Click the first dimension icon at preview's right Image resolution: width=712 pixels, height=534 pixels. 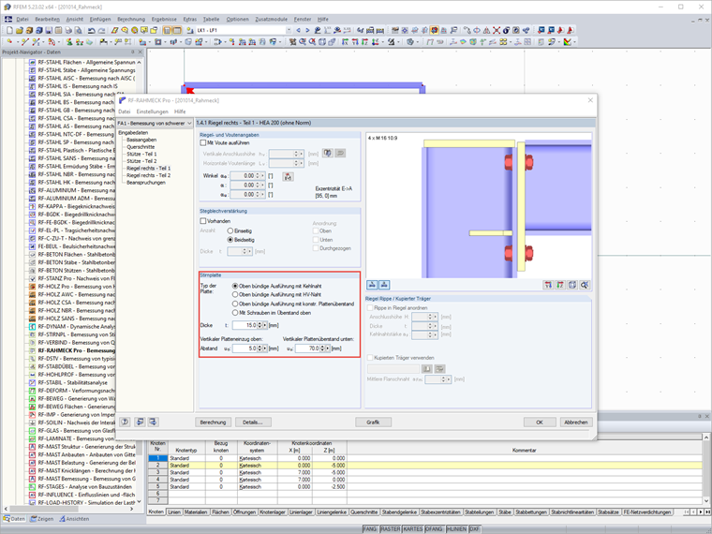[548, 285]
